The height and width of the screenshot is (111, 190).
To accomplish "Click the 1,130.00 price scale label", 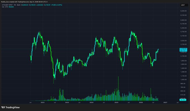I will 184,76.
